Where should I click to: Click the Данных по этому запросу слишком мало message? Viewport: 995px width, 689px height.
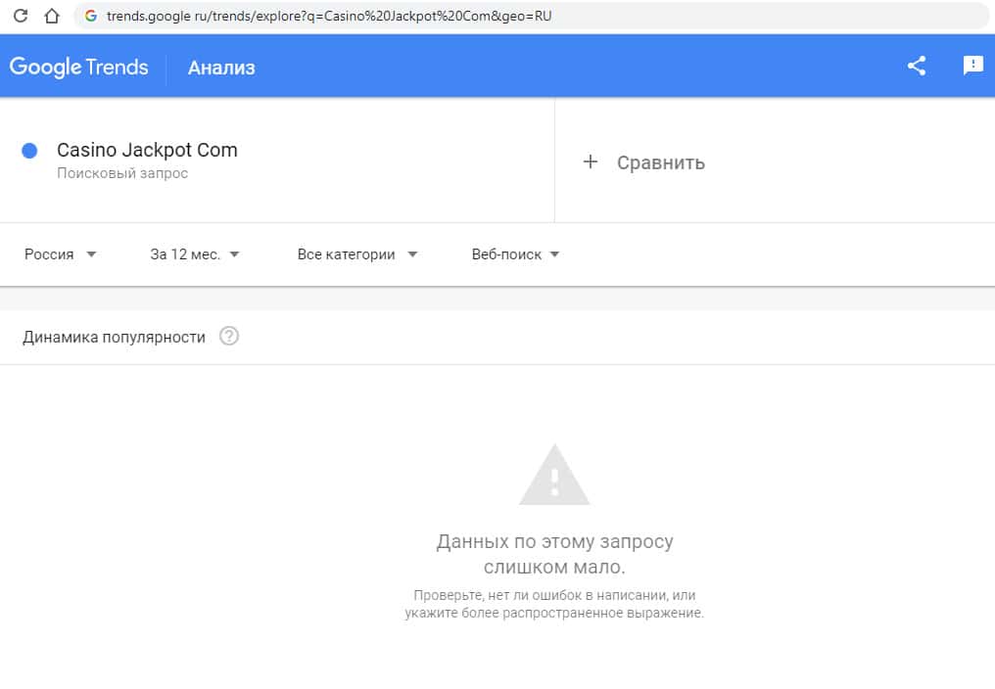click(x=554, y=554)
